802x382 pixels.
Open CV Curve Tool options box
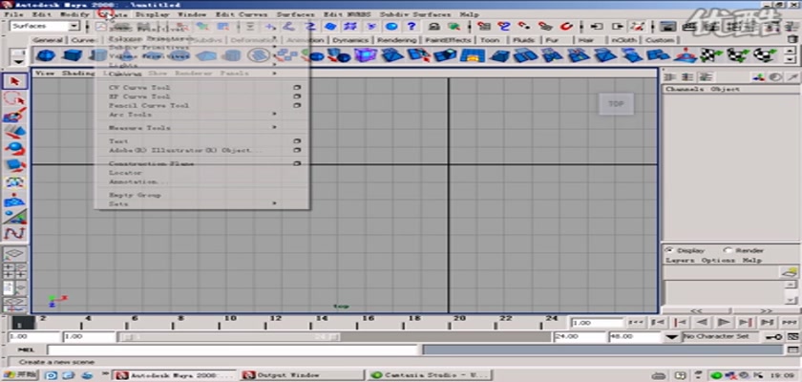click(297, 88)
